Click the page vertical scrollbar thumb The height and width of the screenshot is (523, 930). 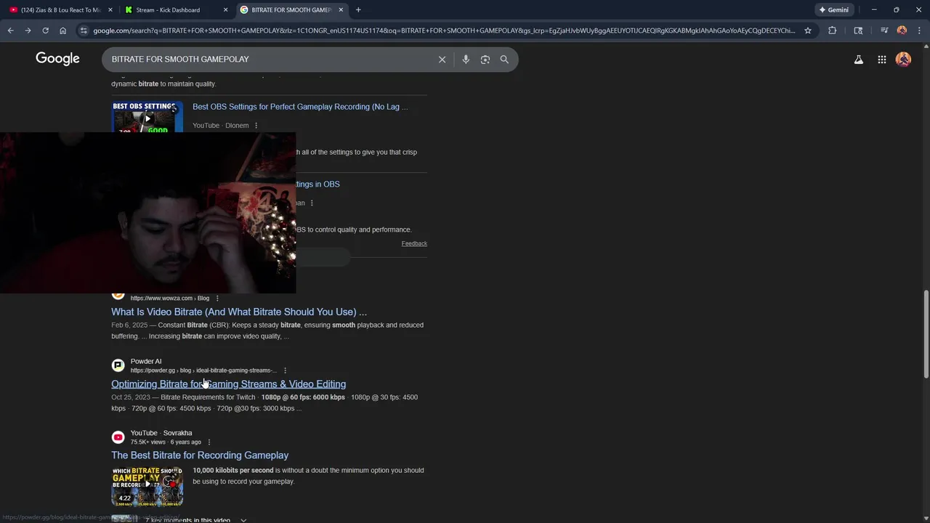(926, 334)
